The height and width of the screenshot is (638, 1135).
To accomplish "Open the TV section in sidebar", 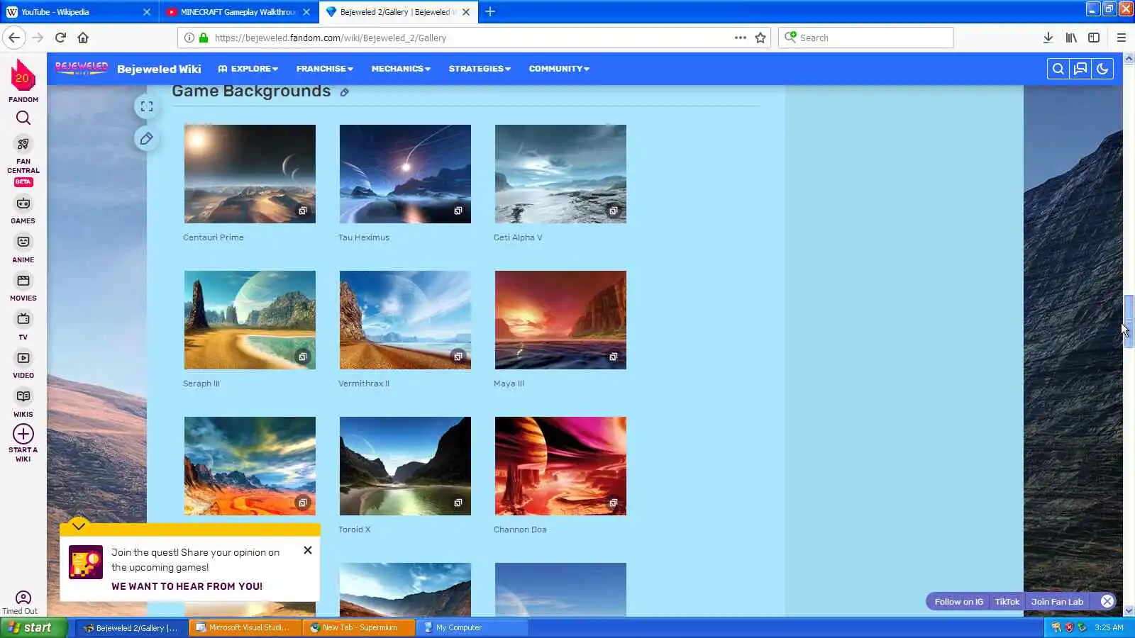I will click(23, 326).
